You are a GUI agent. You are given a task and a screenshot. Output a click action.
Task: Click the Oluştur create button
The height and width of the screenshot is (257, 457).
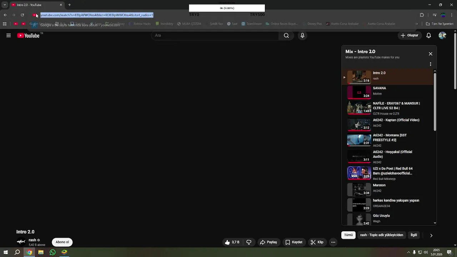(410, 35)
